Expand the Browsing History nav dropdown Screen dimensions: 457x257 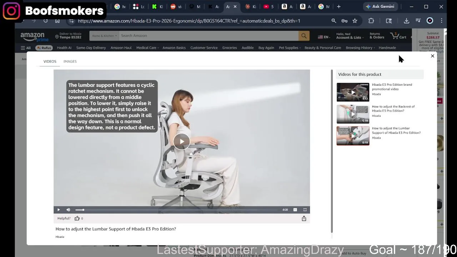click(361, 48)
